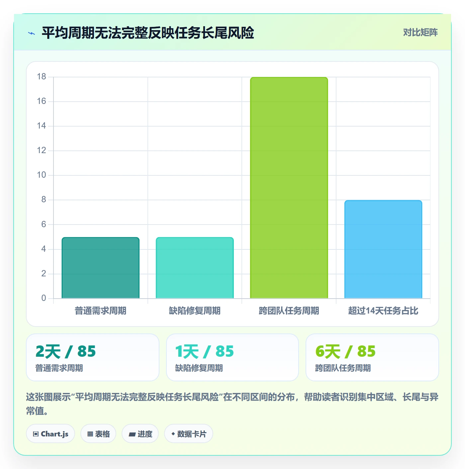
Task: Click the bar icon in the 进度 tag
Action: click(132, 434)
